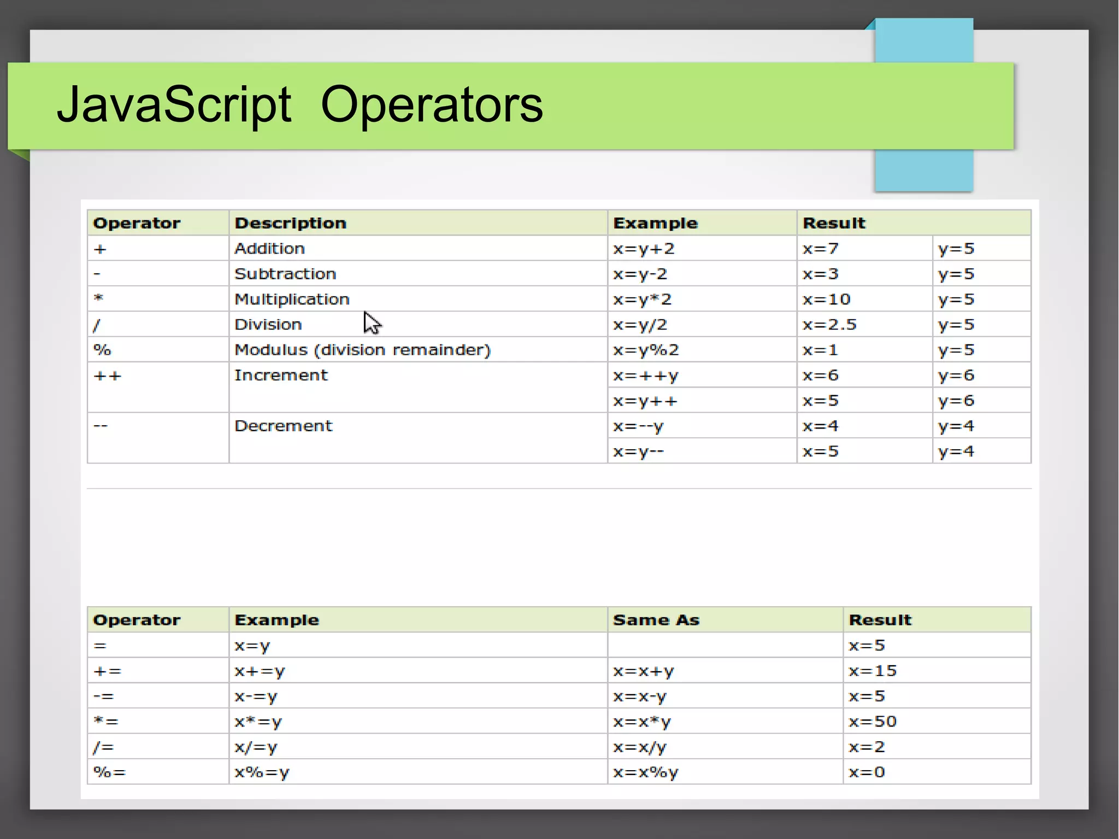The height and width of the screenshot is (839, 1119).
Task: Select the 'x-=y' example cell
Action: click(418, 696)
